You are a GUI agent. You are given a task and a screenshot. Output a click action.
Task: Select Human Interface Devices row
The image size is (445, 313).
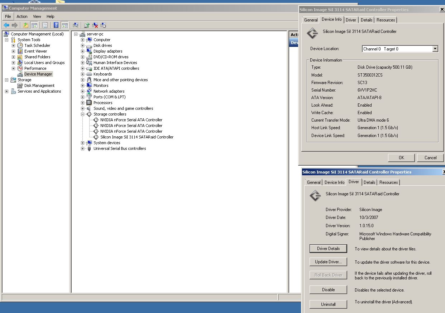(x=115, y=63)
